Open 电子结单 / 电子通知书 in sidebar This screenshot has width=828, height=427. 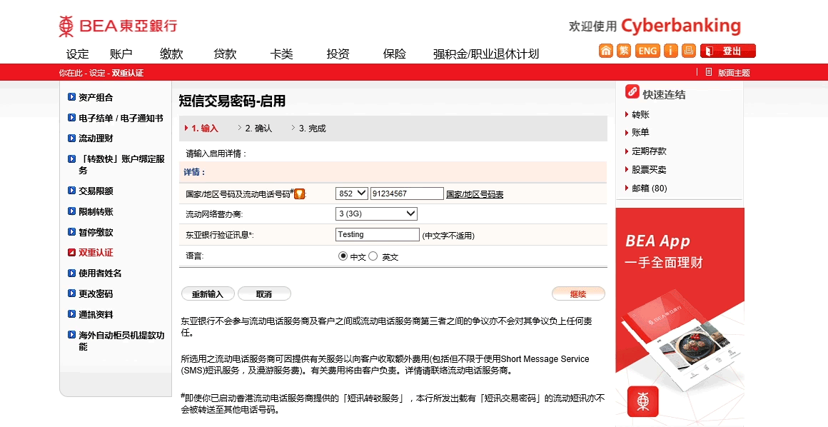click(x=121, y=118)
